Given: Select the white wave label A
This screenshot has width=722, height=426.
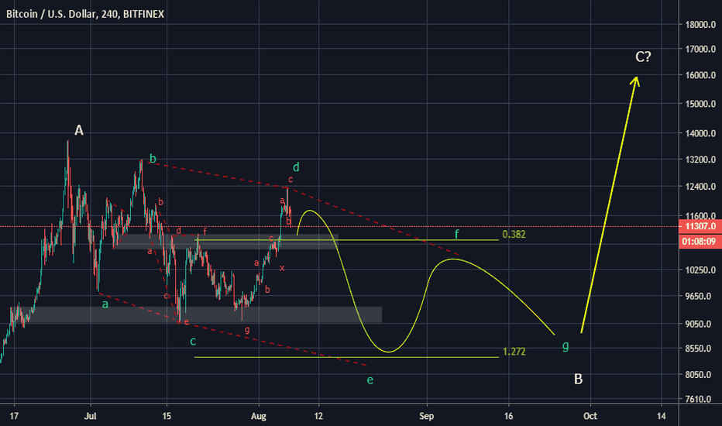Looking at the screenshot, I should 79,131.
